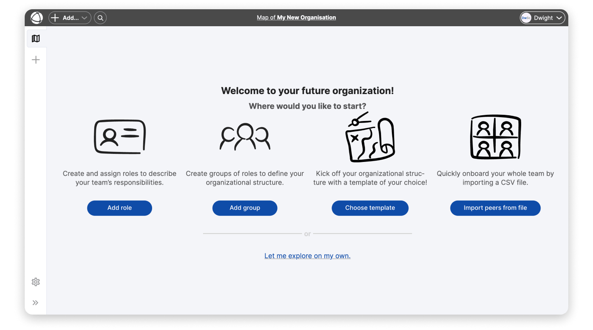Click the ID card role illustration
This screenshot has width=593, height=330.
pos(120,137)
